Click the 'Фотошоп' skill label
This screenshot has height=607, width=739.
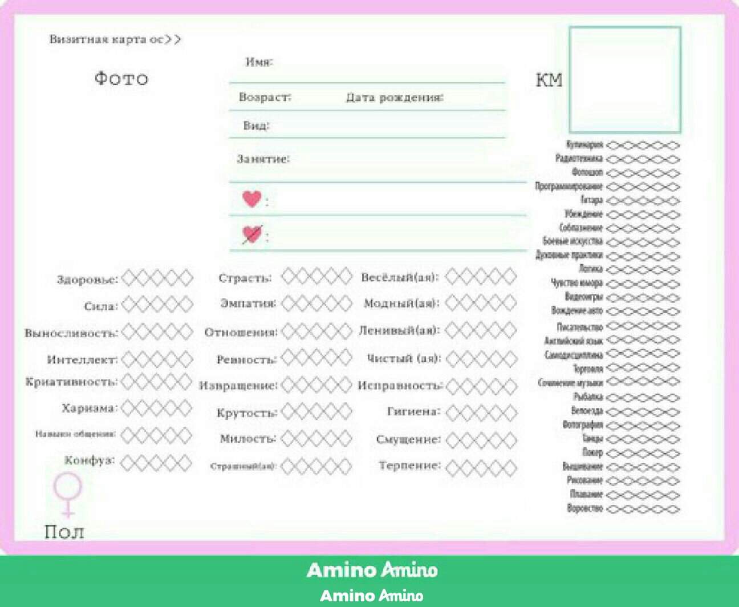(587, 172)
